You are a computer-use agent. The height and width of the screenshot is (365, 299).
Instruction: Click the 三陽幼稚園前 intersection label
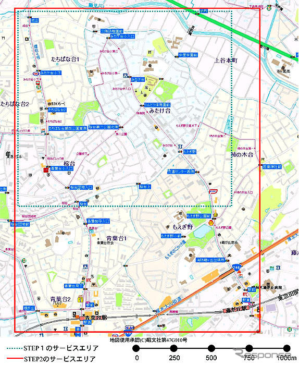111,31
